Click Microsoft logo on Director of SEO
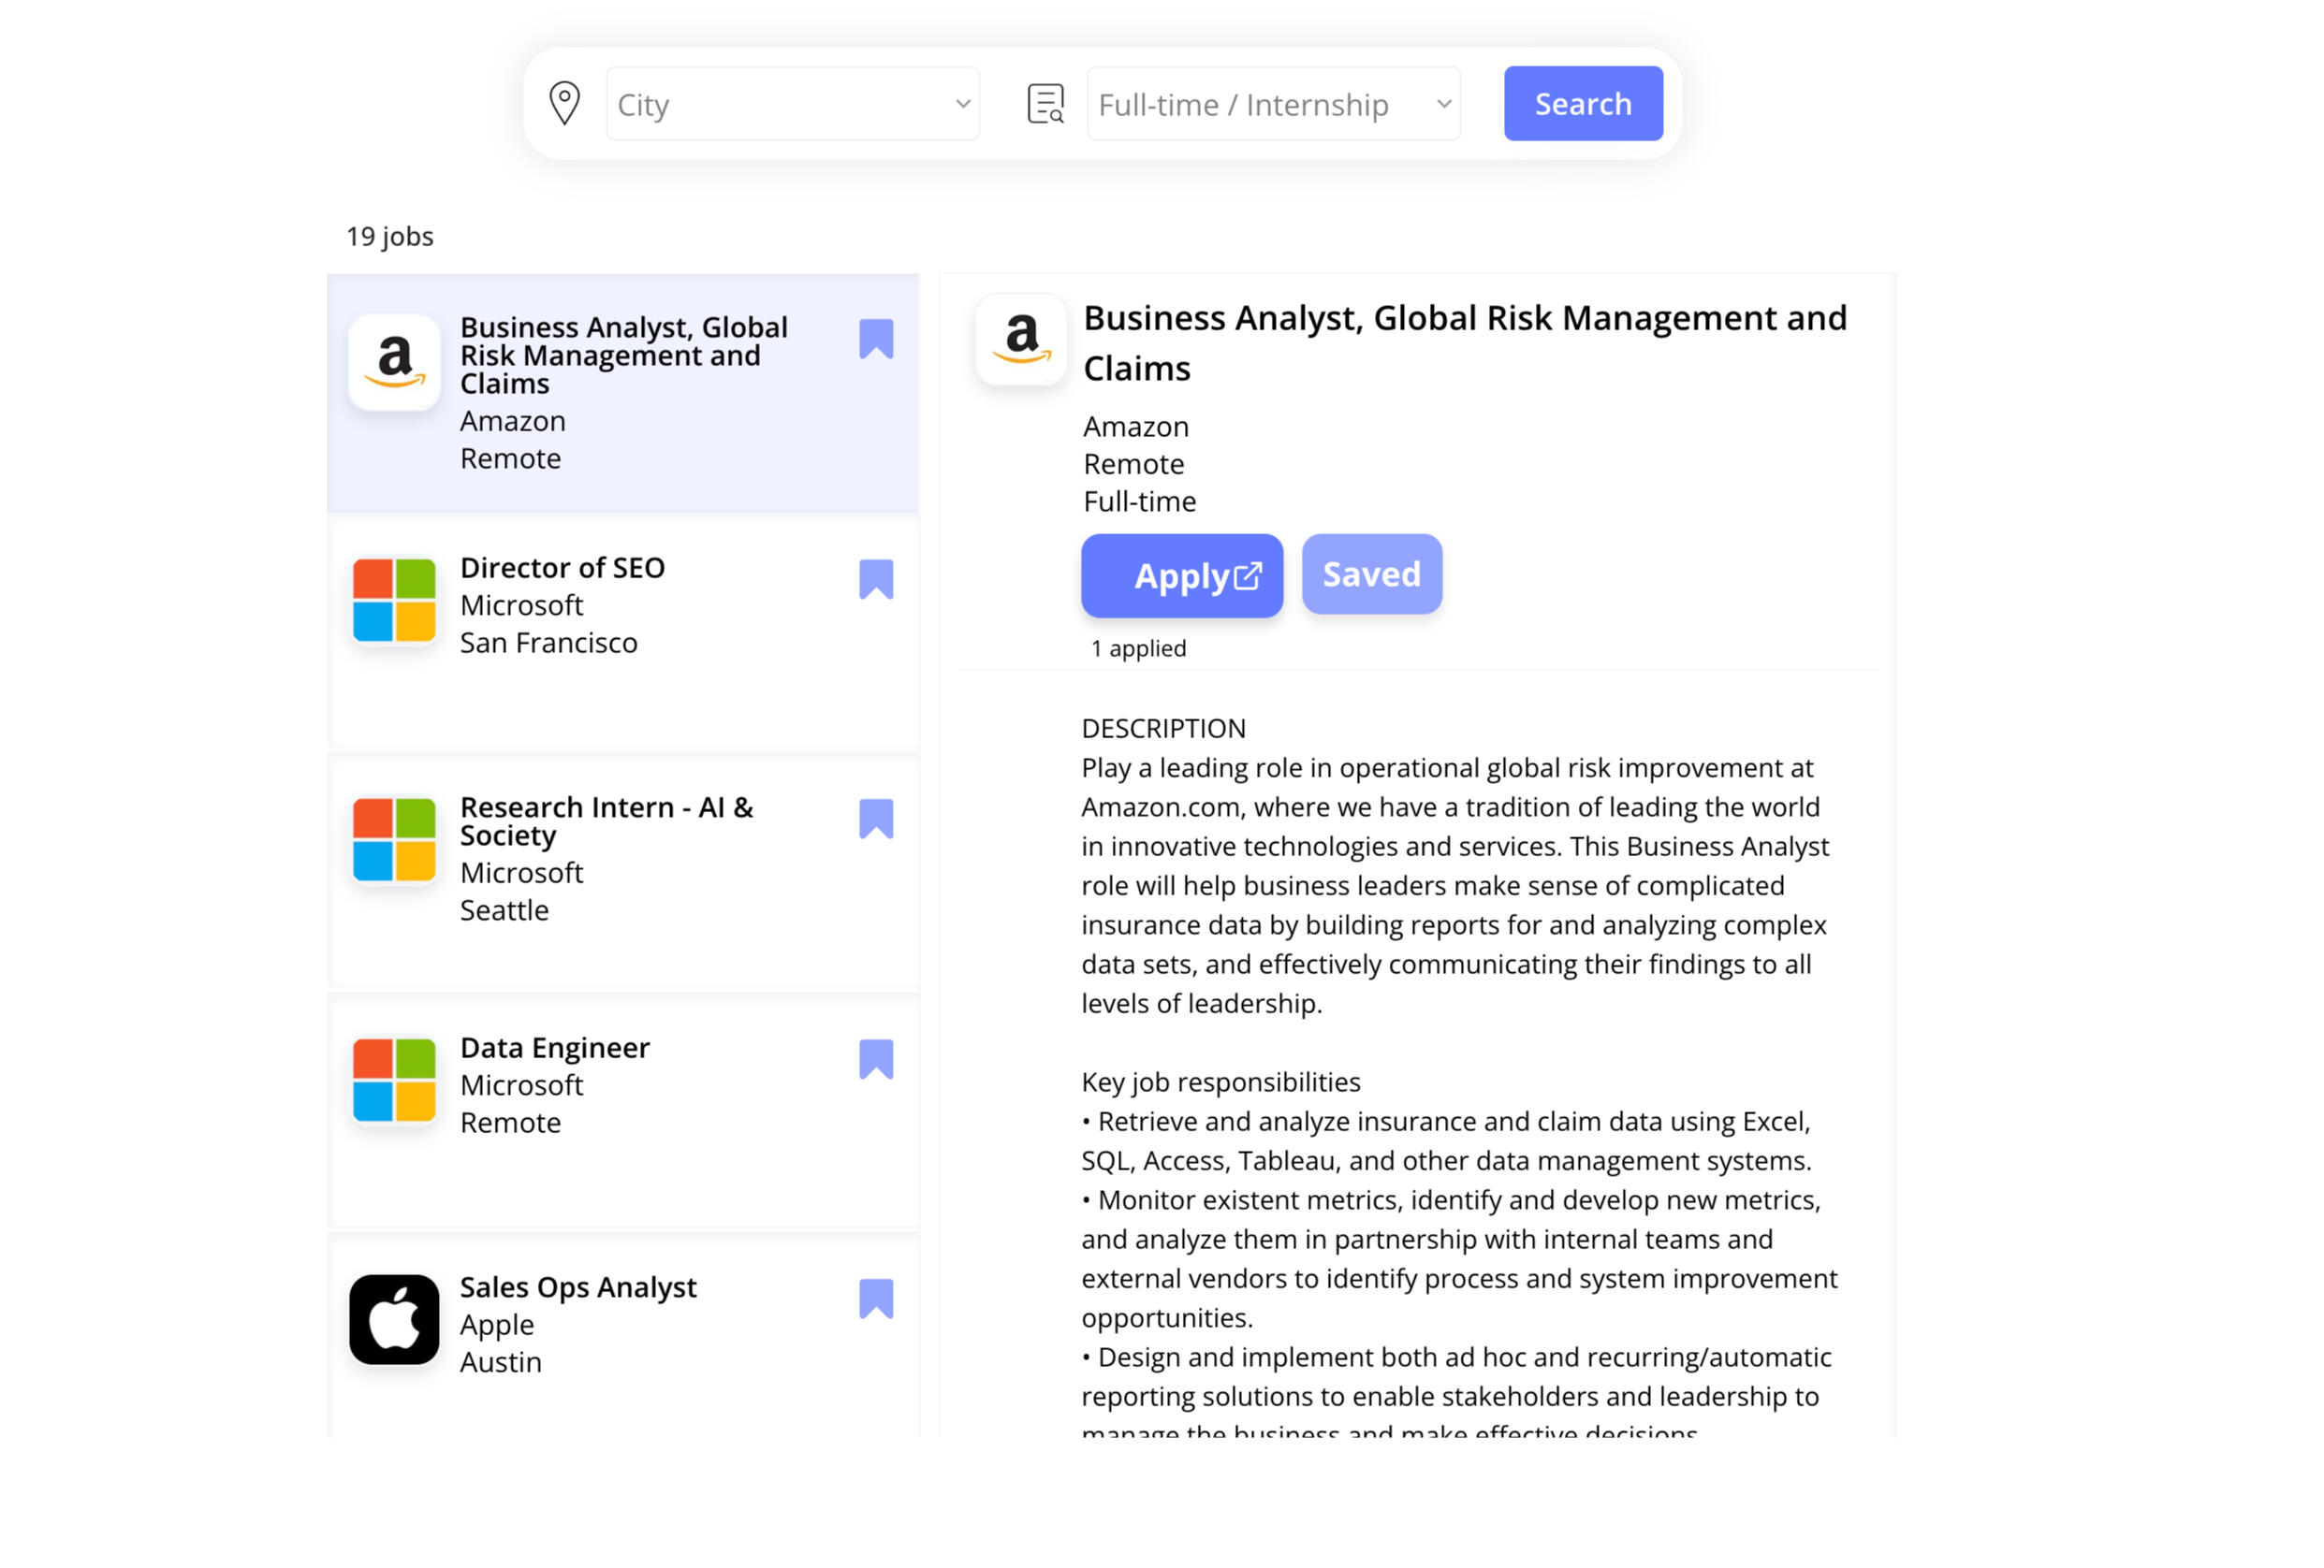Viewport: 2324px width, 1568px height. [394, 601]
